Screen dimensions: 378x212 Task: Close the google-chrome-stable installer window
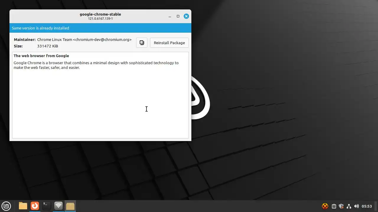tap(186, 16)
